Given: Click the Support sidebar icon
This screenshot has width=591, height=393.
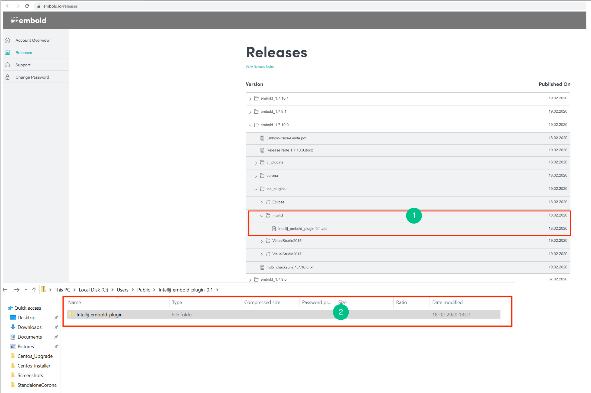Looking at the screenshot, I should coord(8,65).
